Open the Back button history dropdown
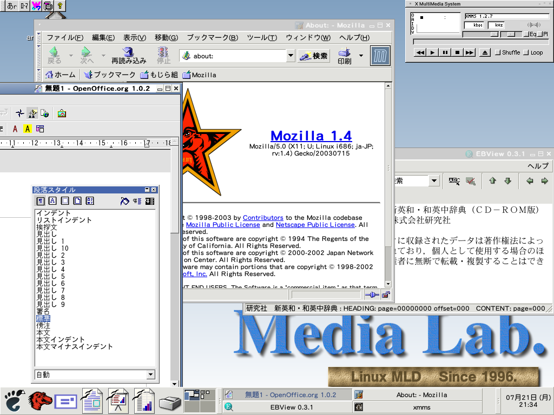 pyautogui.click(x=71, y=56)
